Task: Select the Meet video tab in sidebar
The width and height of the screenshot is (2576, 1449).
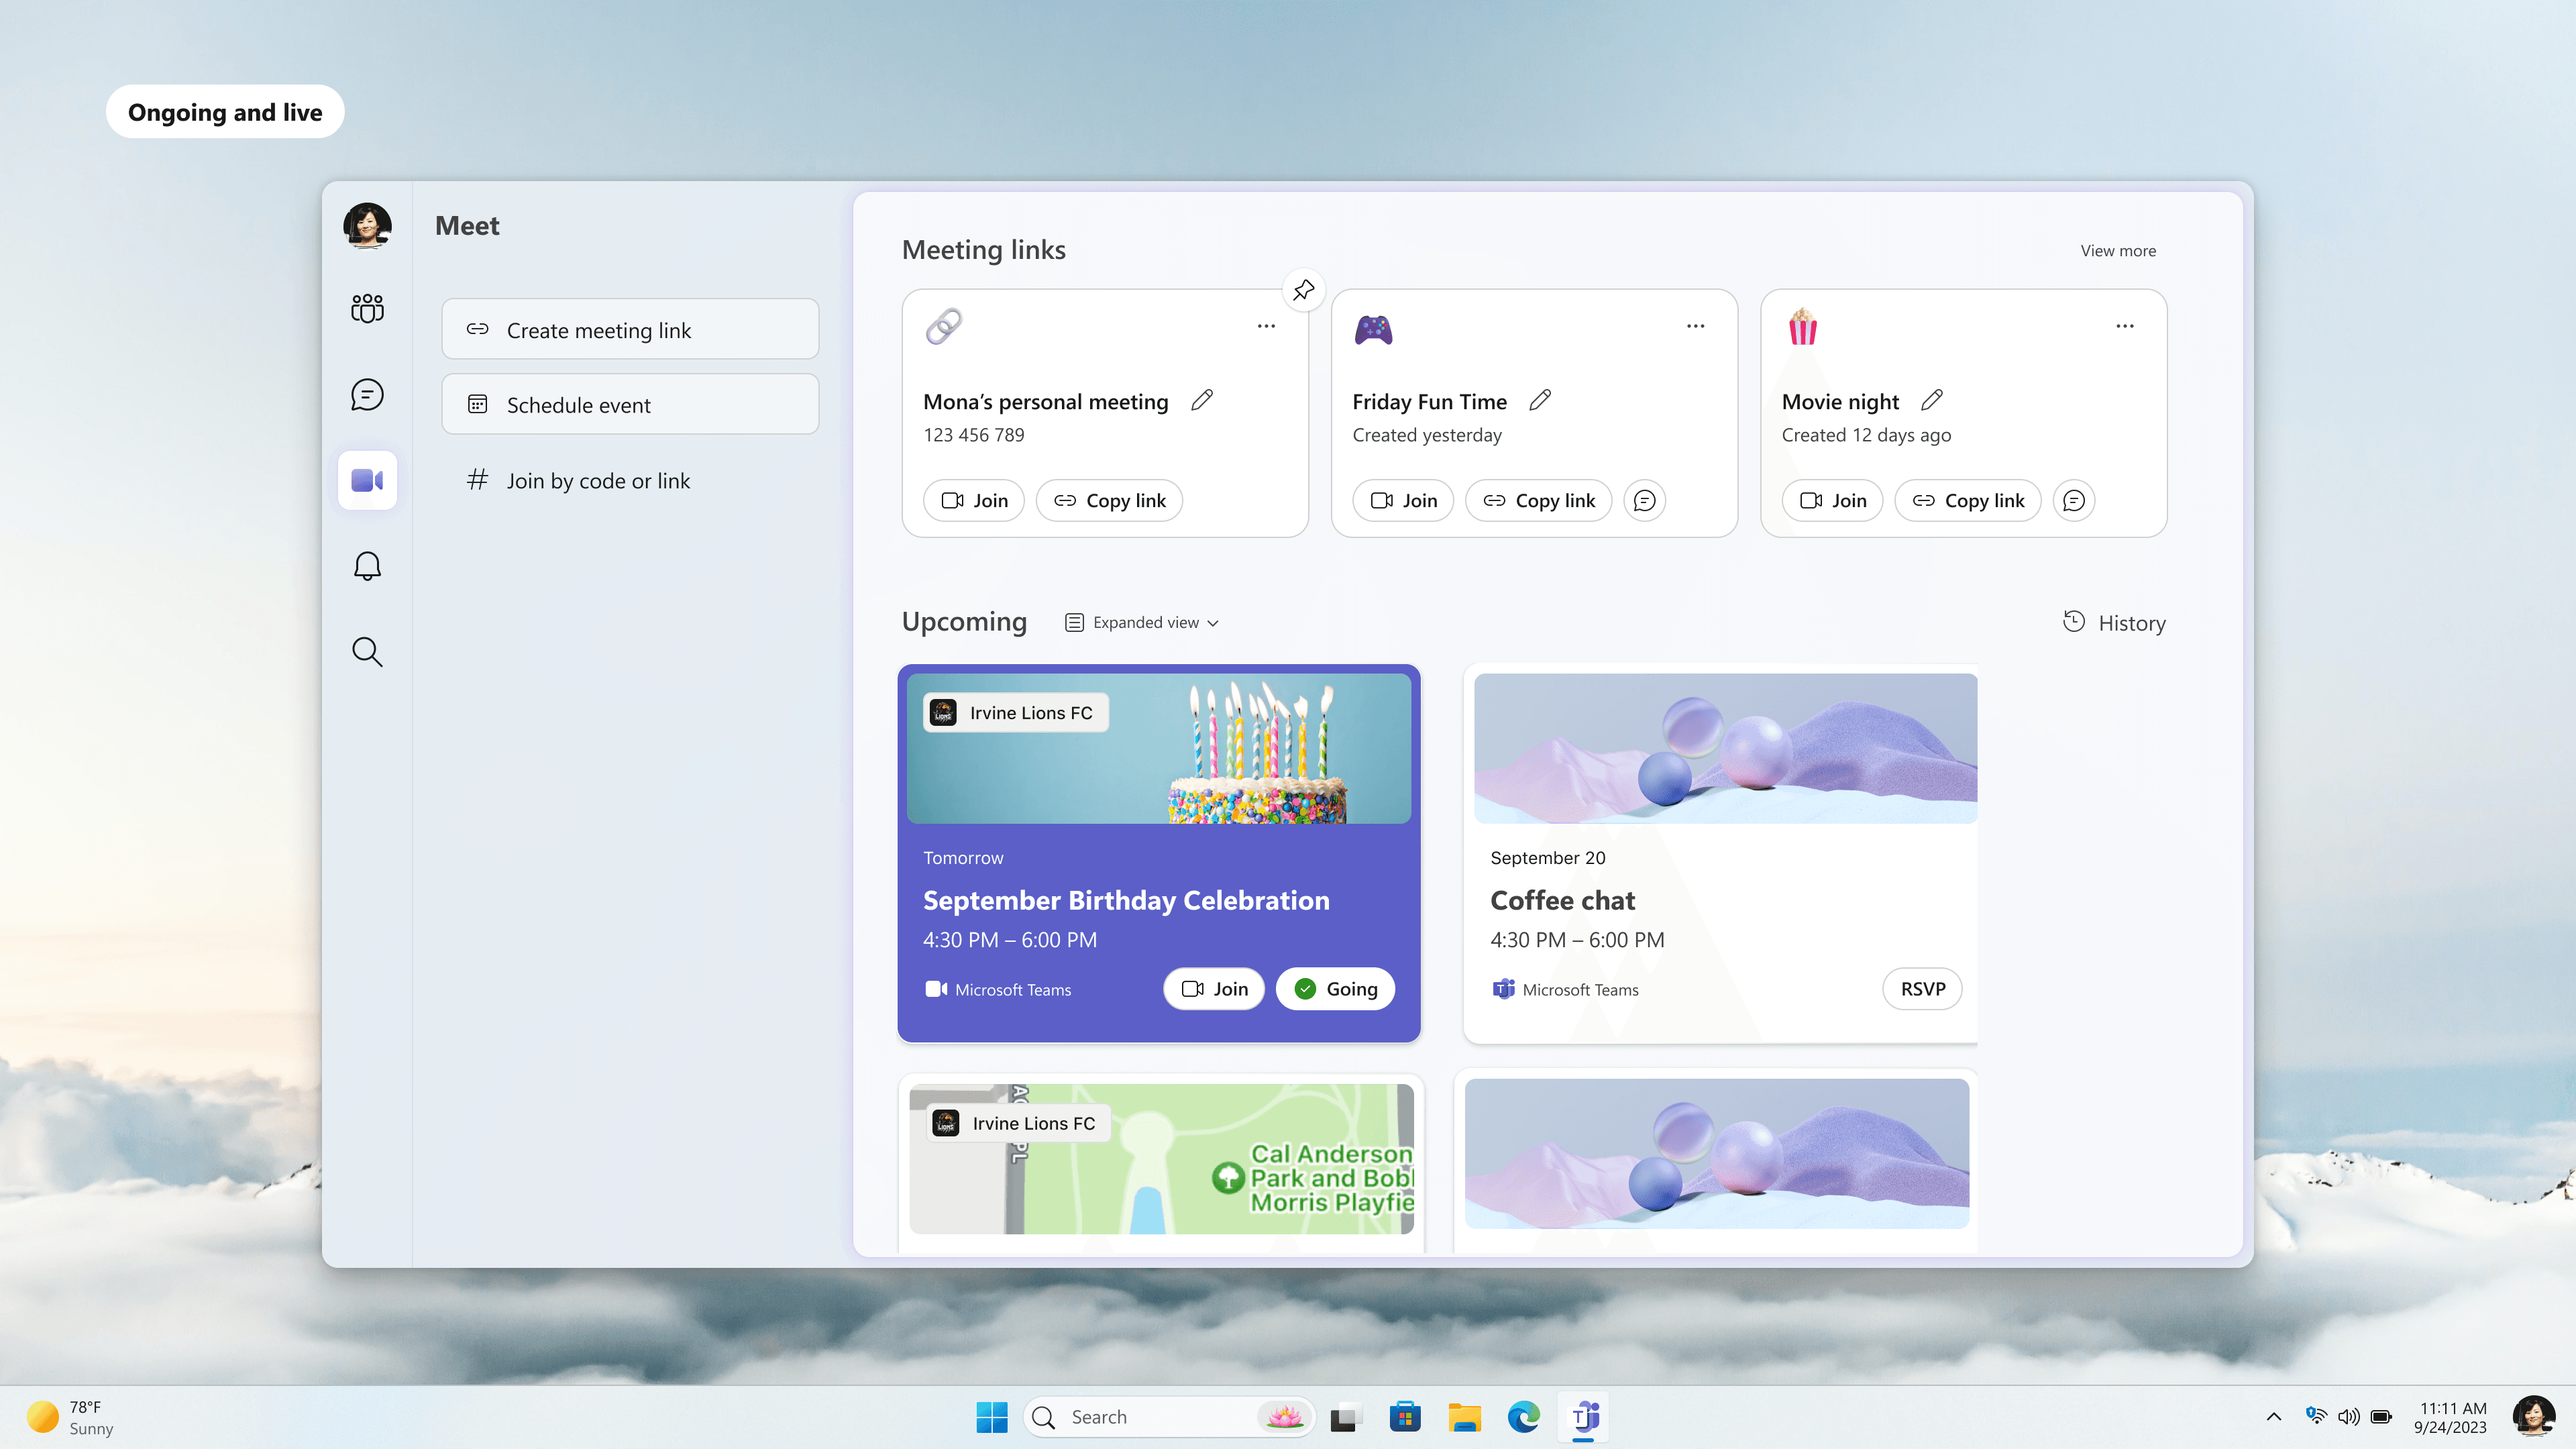Action: (367, 480)
